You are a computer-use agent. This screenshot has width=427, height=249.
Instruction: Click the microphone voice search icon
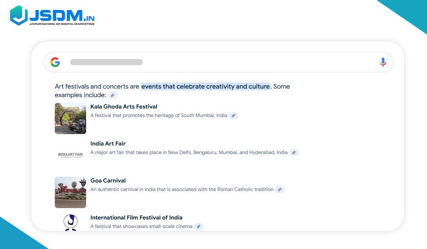pyautogui.click(x=383, y=62)
